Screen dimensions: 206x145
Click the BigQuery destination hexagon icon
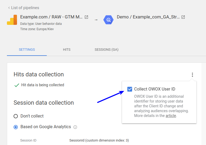click(108, 20)
